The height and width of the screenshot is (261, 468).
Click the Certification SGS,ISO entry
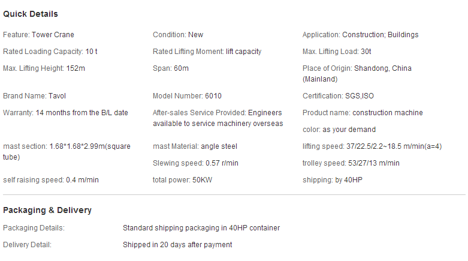pyautogui.click(x=338, y=96)
